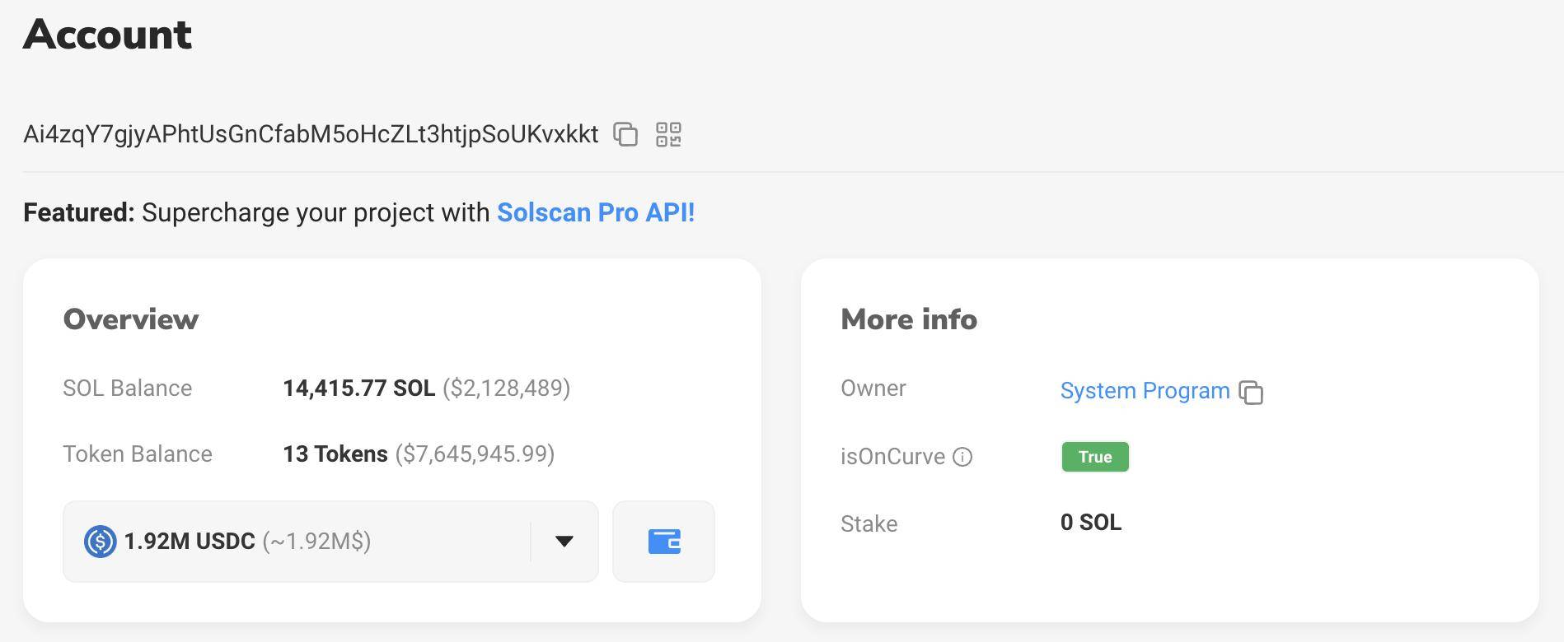1564x642 pixels.
Task: Click the 0 SOL stake value
Action: pyautogui.click(x=1091, y=523)
